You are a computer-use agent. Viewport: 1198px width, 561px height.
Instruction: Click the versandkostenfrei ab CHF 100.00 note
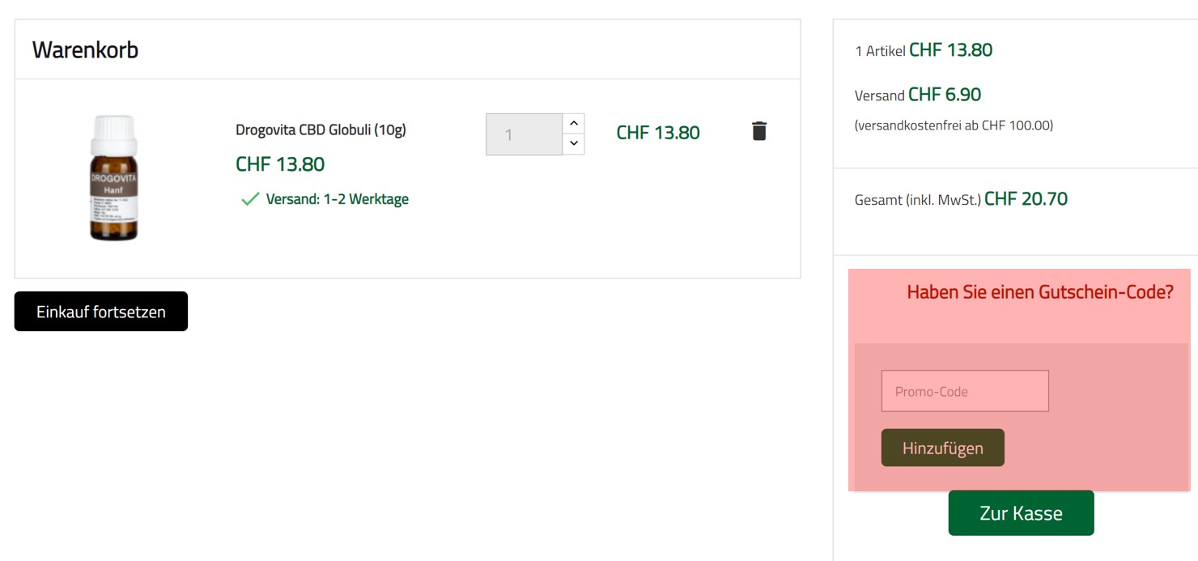click(954, 125)
